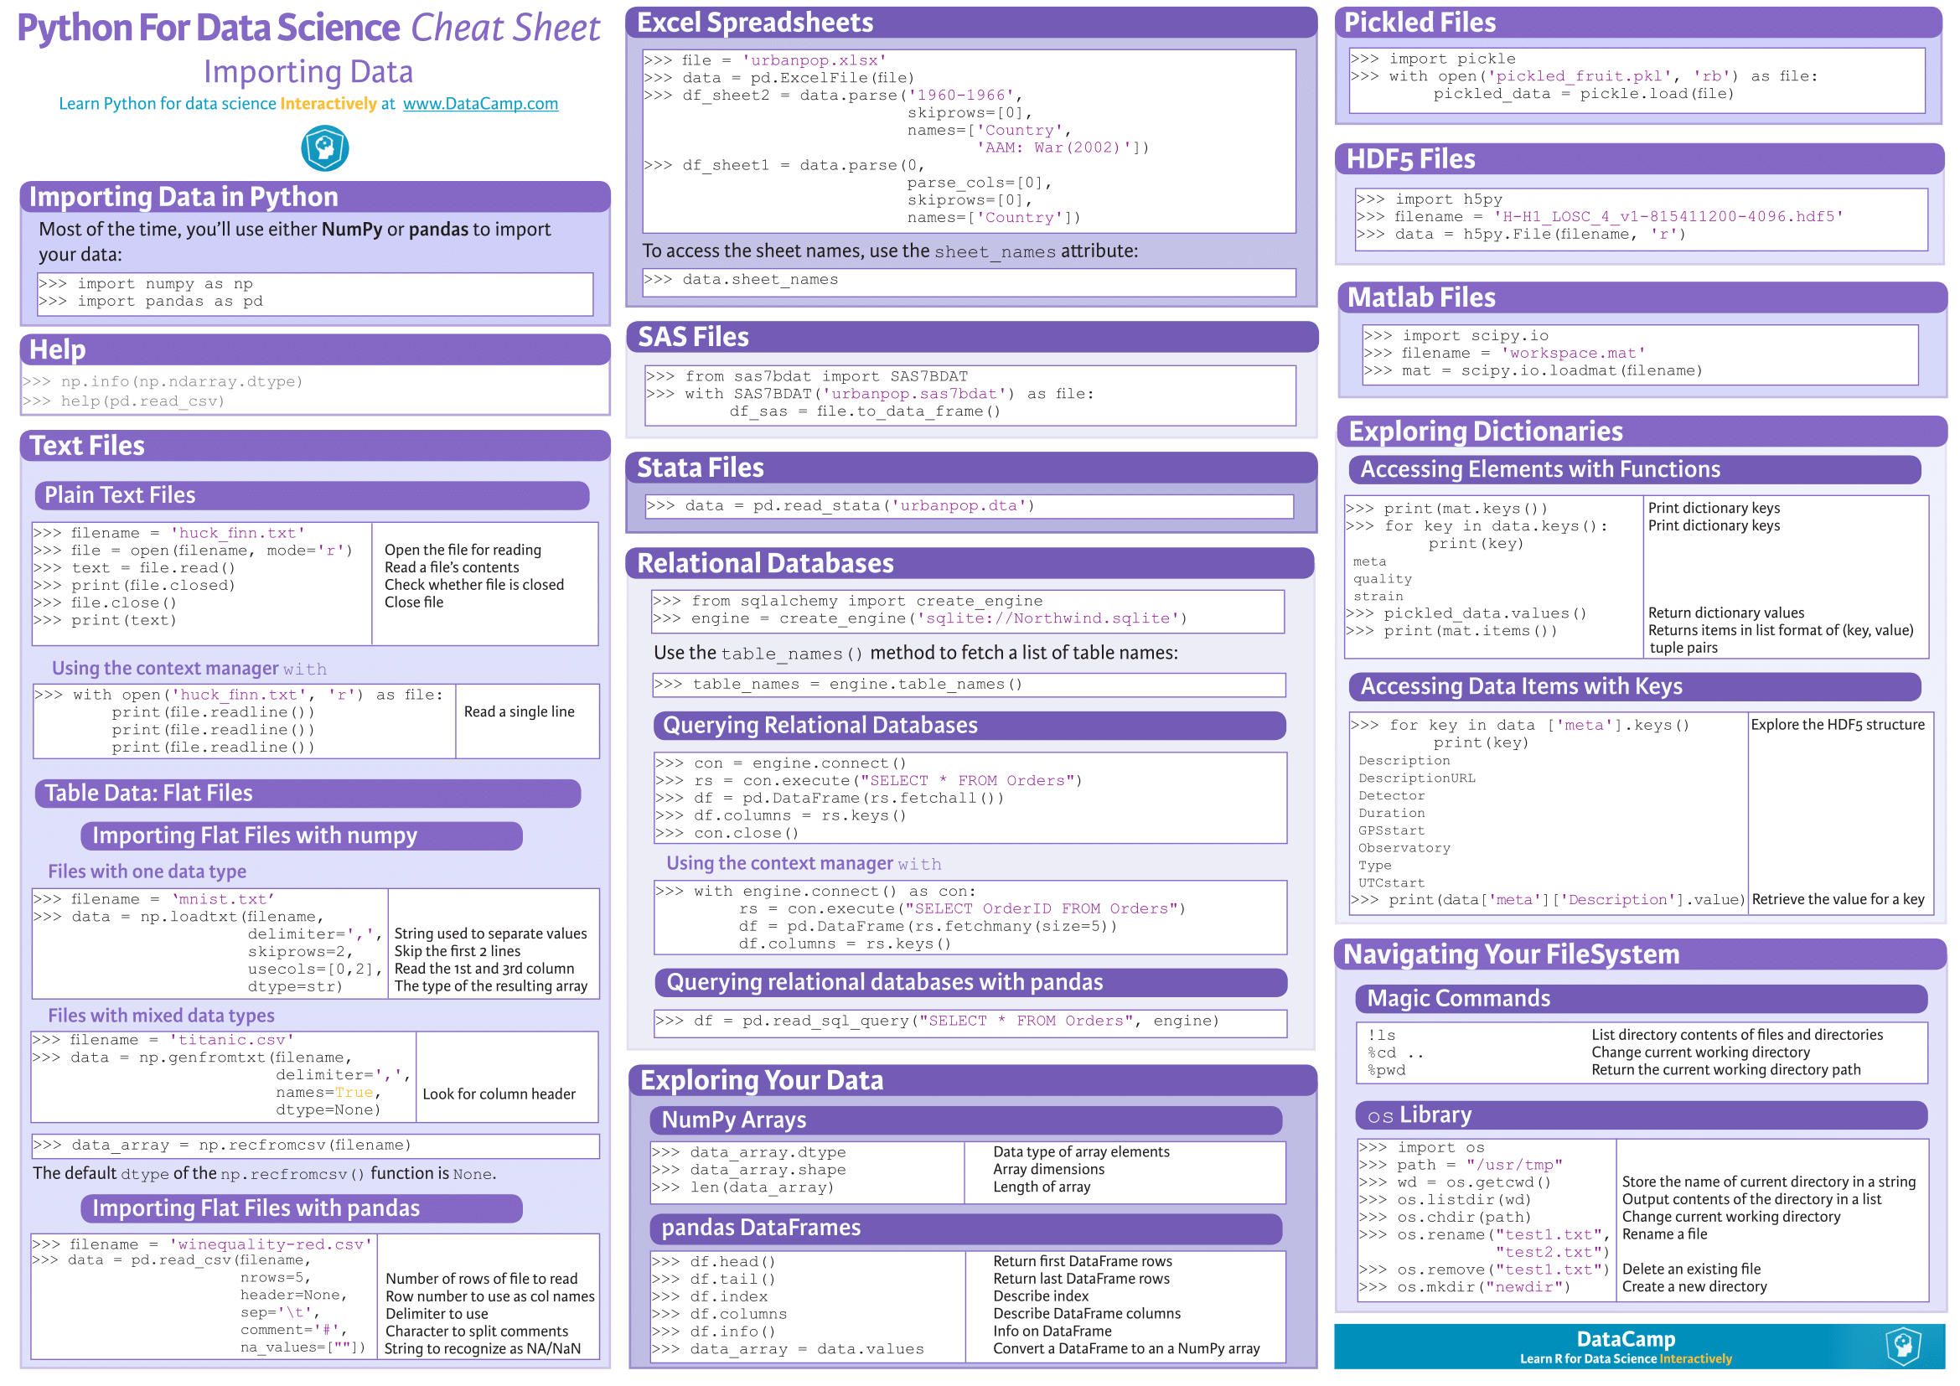This screenshot has height=1386, width=1960.
Task: Click the 'Exploring Your Data' section header
Action: click(x=973, y=1080)
